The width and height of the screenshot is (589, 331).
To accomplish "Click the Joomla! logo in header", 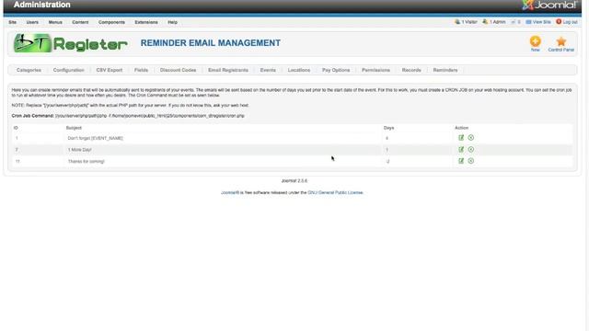I will [x=549, y=5].
